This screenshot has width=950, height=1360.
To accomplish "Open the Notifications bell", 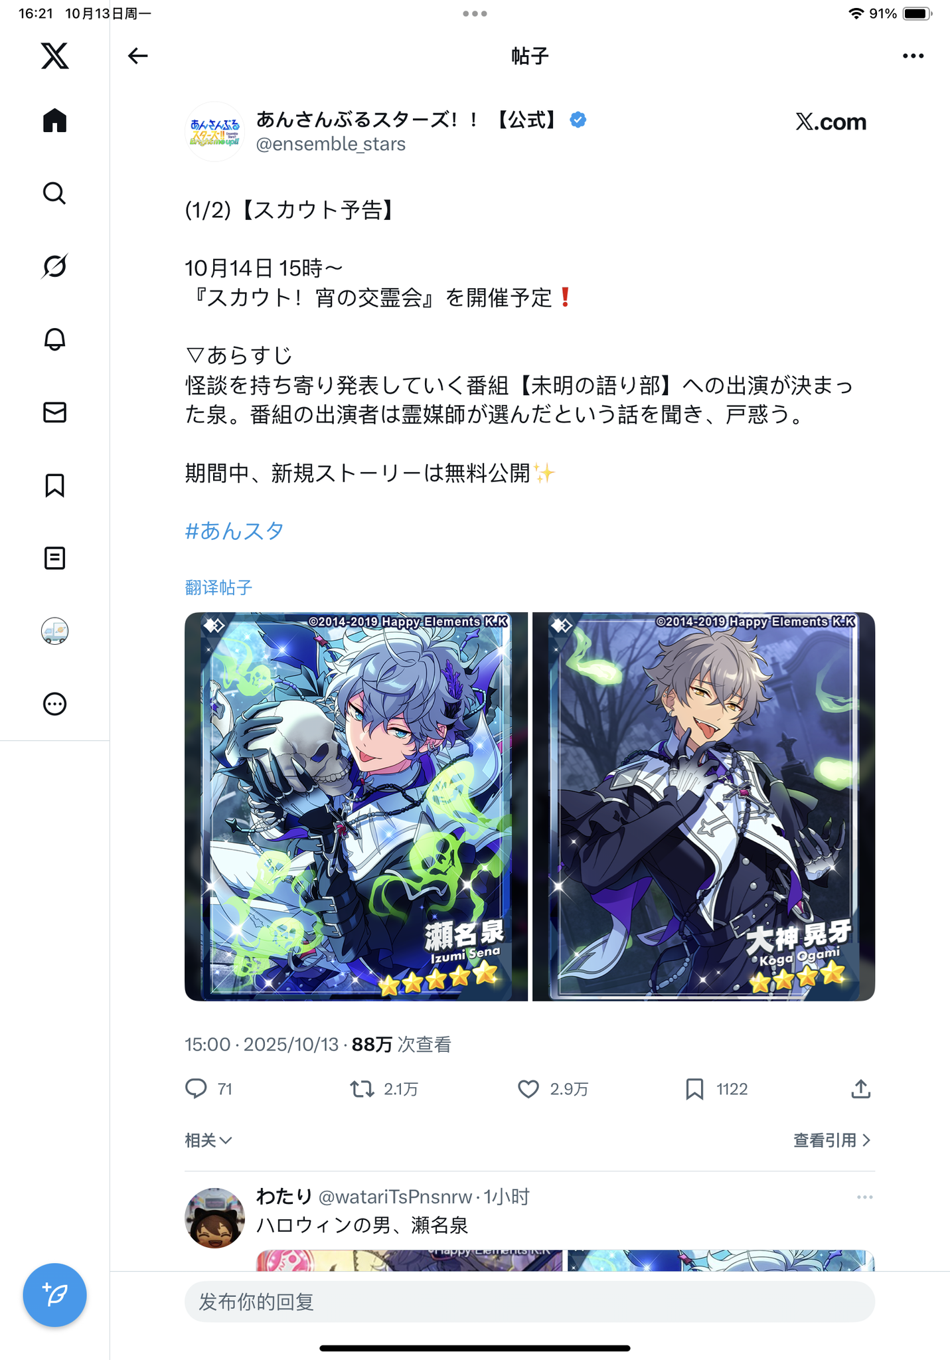I will point(54,339).
